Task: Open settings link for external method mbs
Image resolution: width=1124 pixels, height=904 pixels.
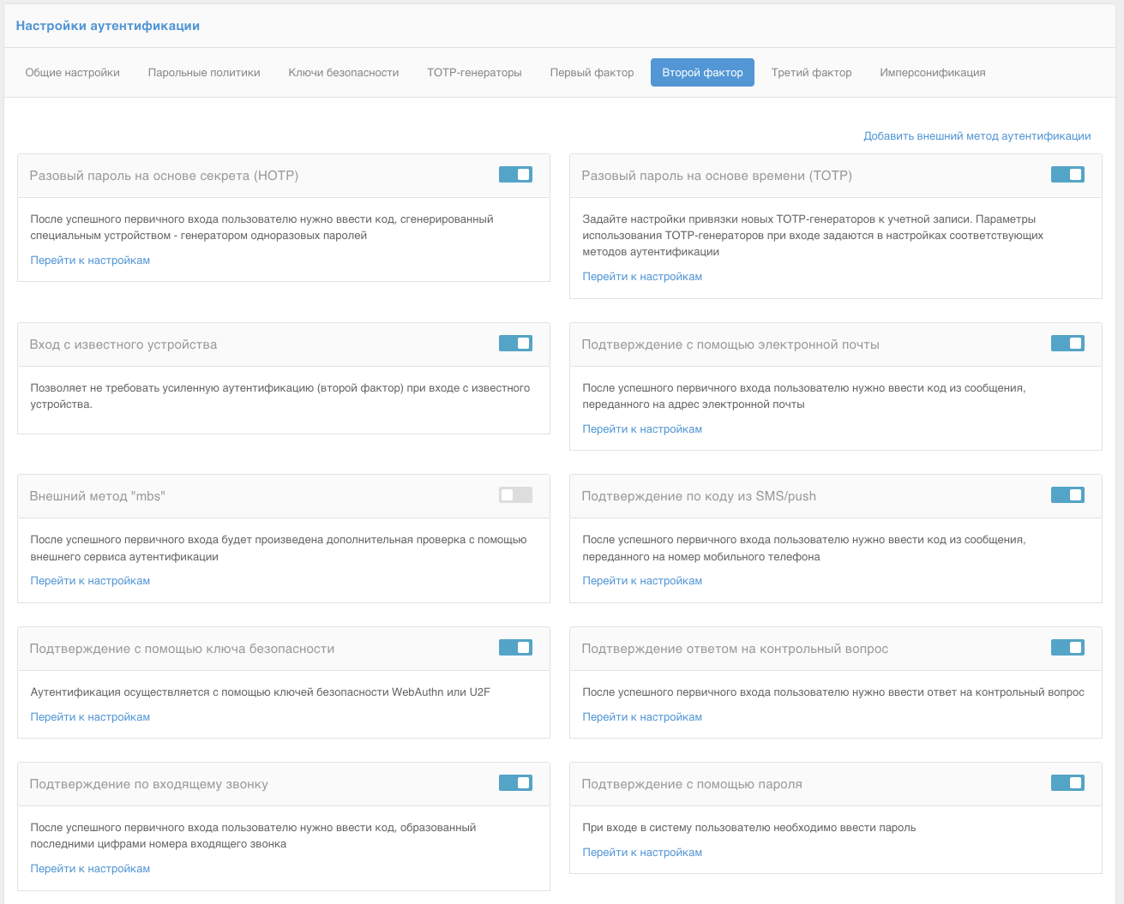Action: (x=90, y=581)
